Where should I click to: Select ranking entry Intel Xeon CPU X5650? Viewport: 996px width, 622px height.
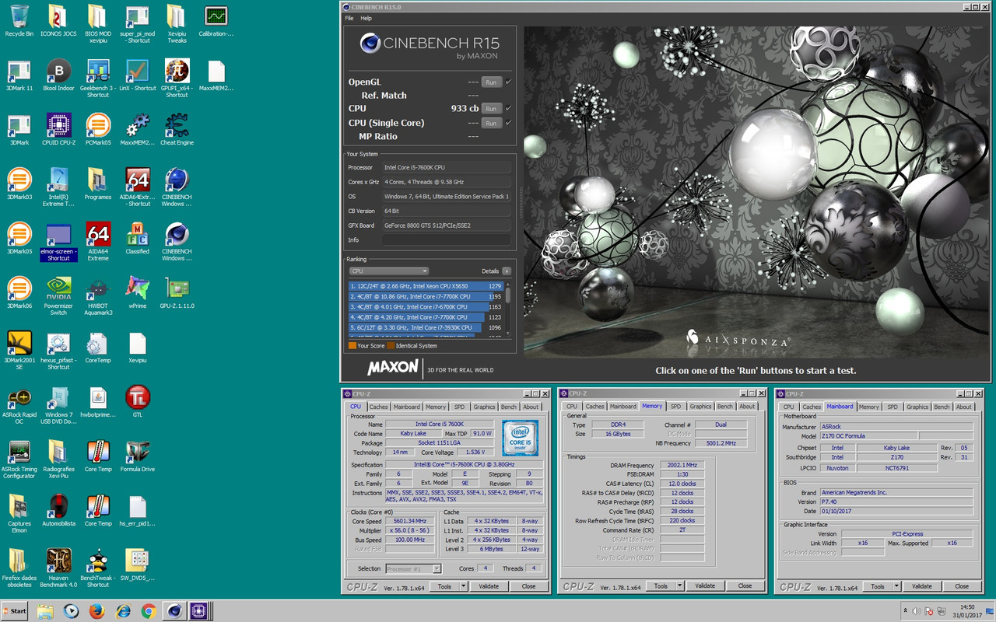426,286
